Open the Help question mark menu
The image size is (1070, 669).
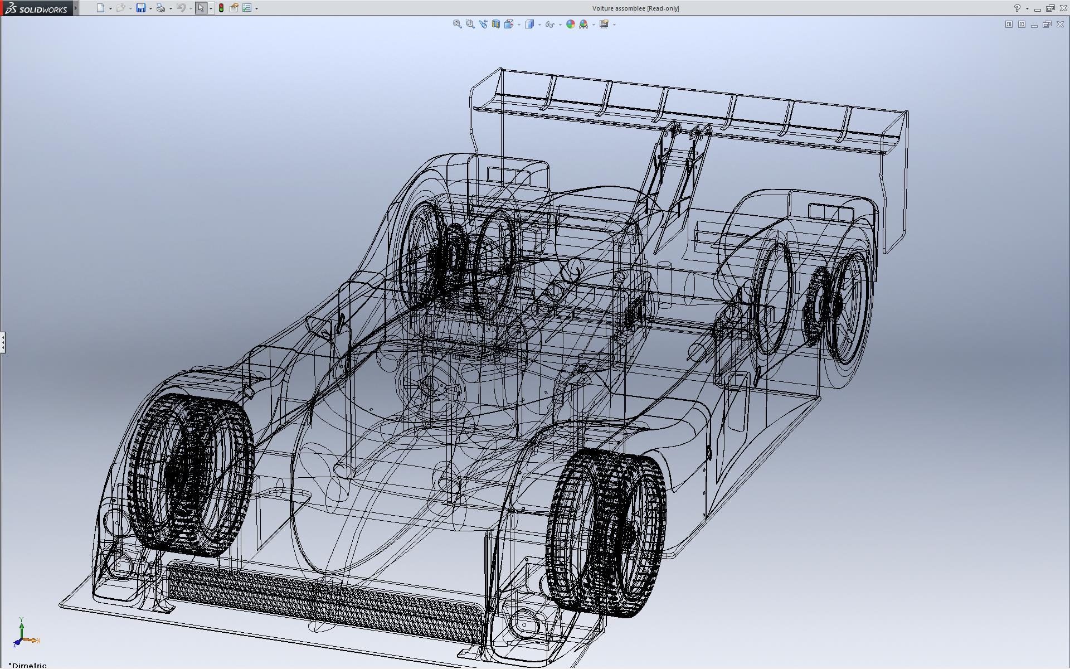[1017, 8]
